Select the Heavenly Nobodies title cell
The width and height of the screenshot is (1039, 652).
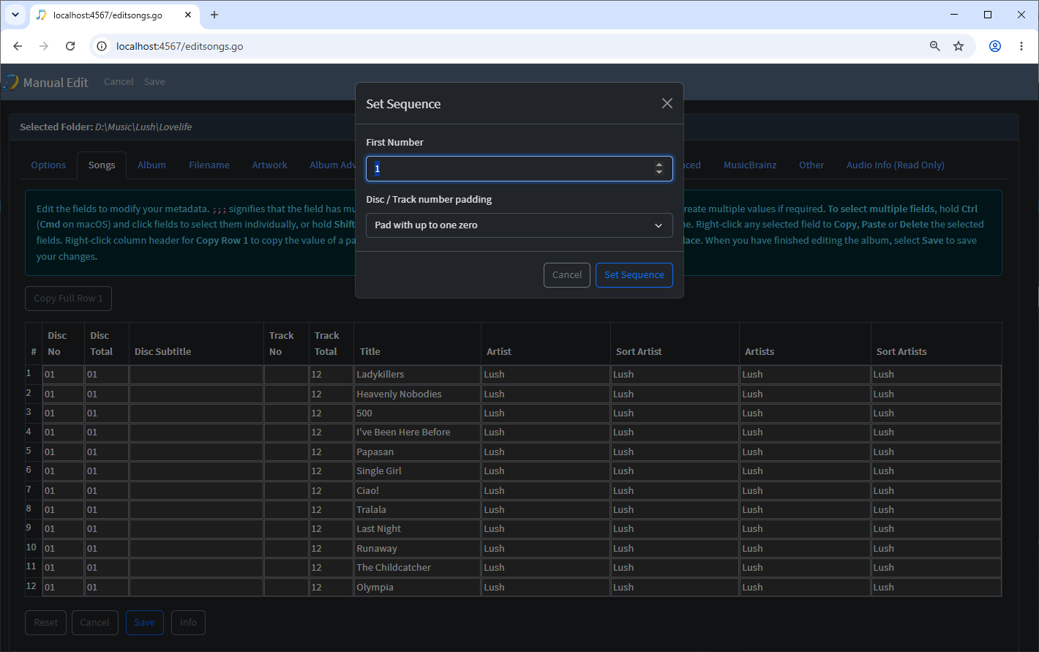[x=417, y=394]
